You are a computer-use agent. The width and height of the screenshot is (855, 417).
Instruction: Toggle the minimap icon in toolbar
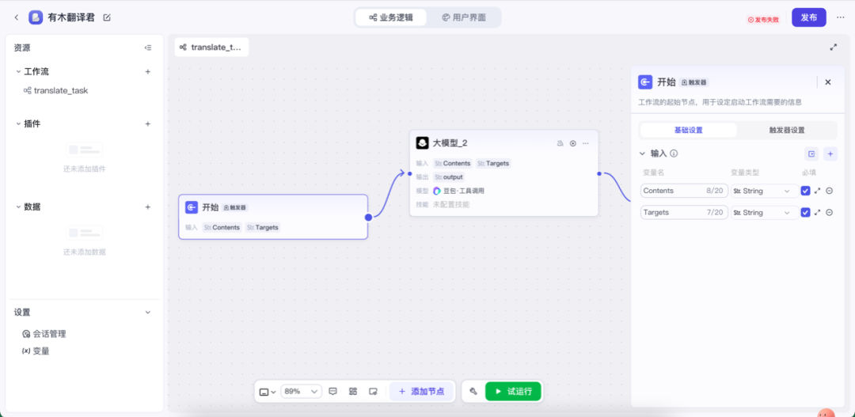click(x=373, y=392)
